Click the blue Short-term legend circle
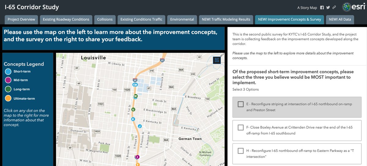The image size is (367, 166). (x=8, y=72)
